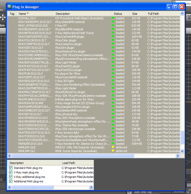
Task: Select the VRAYGIMTL2010.DLT row
Action: click(93, 77)
